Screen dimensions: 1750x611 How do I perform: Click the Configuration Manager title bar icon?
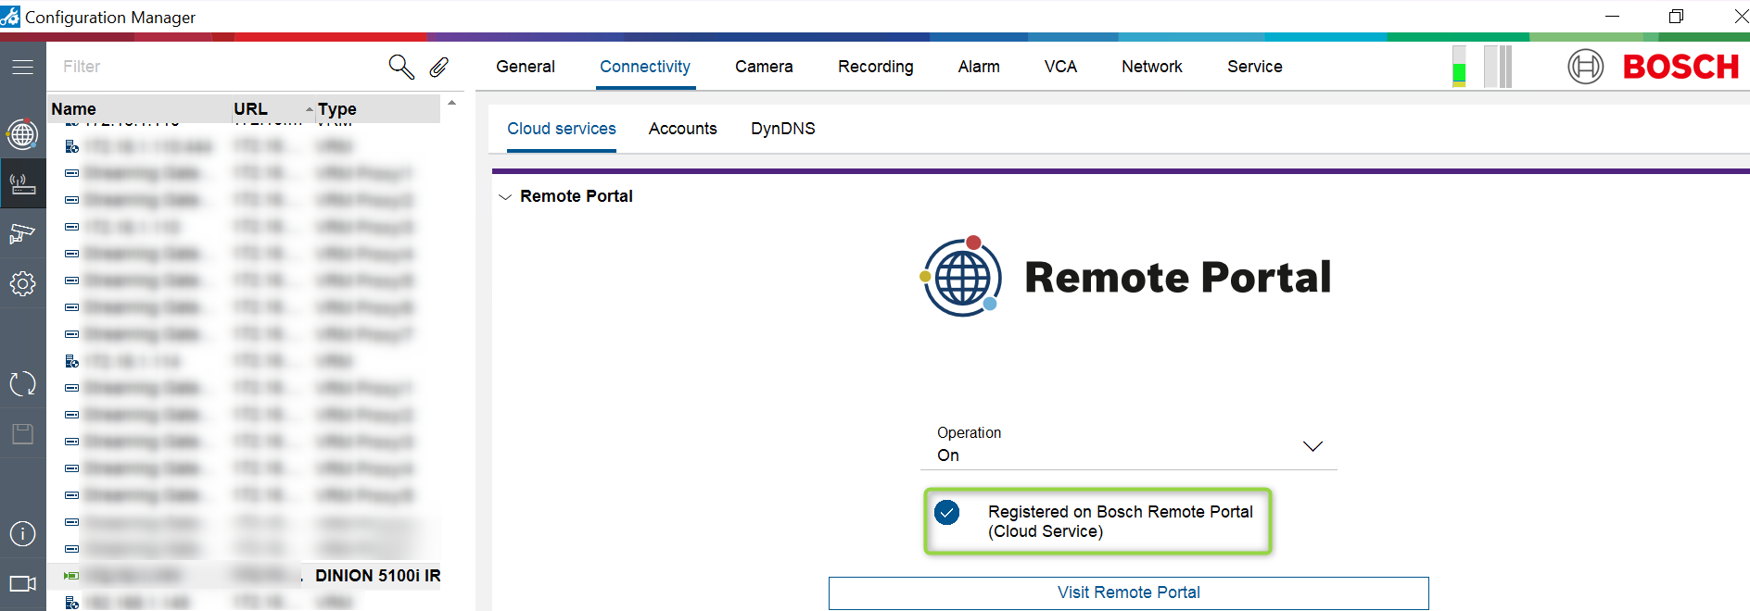[x=10, y=17]
